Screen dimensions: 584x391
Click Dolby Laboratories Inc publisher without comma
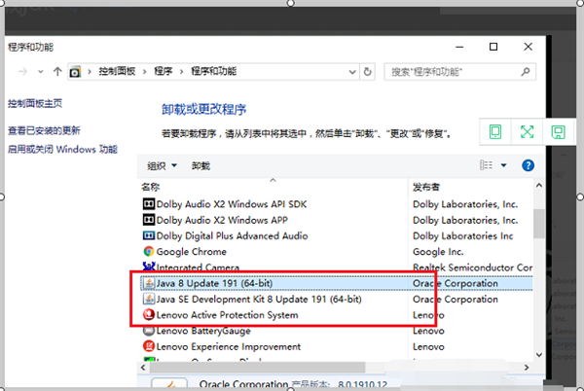[463, 236]
